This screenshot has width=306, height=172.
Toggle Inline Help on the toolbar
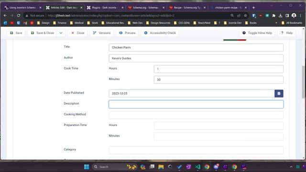[x=257, y=33]
